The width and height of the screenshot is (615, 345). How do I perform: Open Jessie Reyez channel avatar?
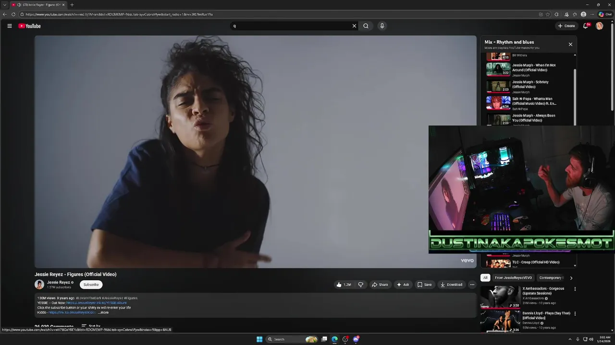(39, 285)
